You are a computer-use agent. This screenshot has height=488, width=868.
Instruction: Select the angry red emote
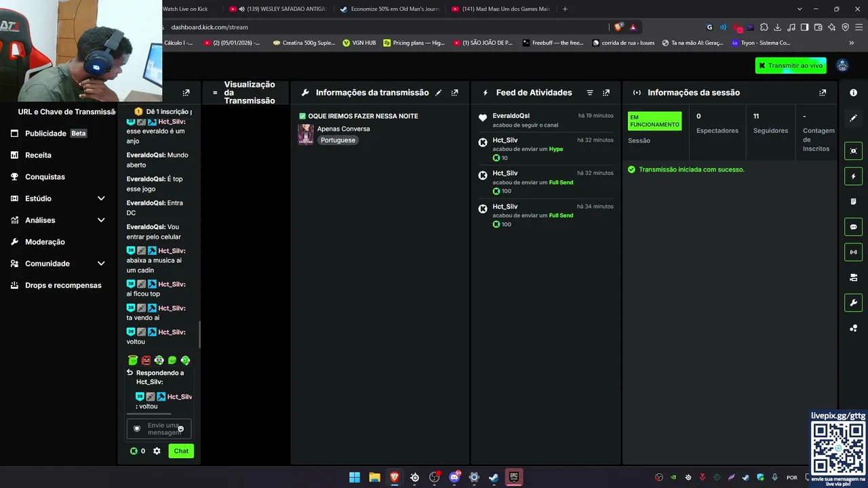click(146, 361)
